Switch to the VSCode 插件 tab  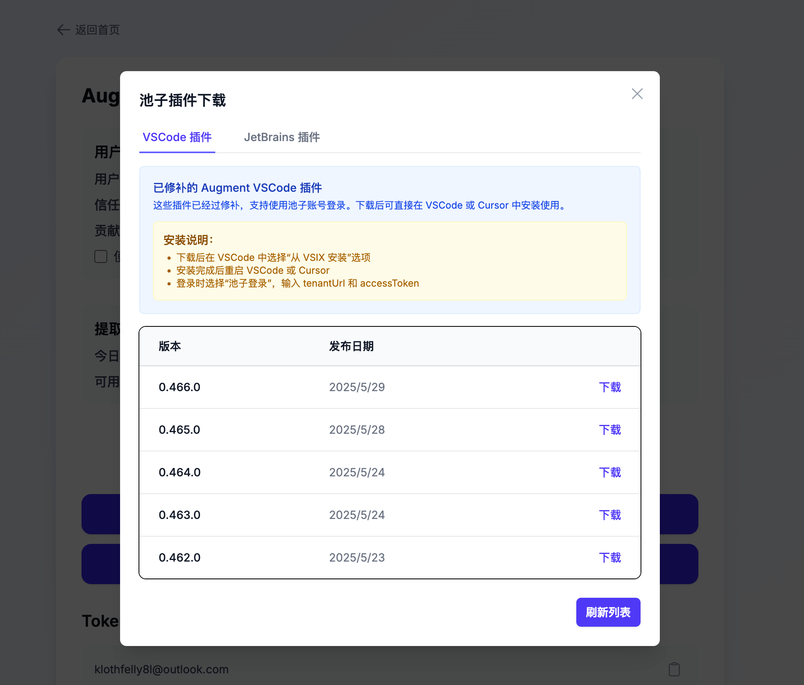[x=177, y=137]
